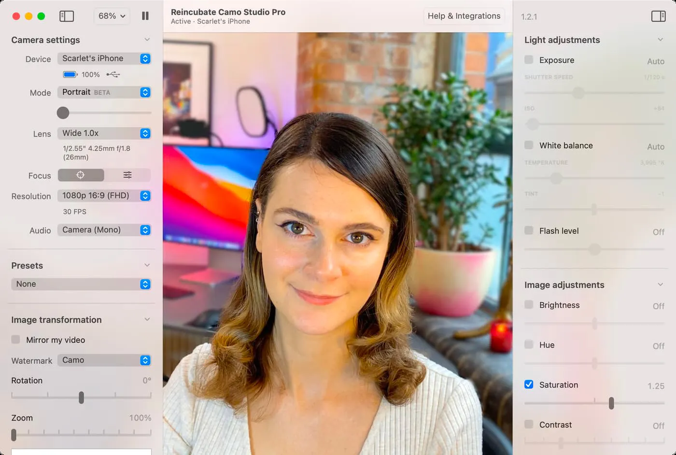Click the battery indicator for Scarlet's iPhone

pos(70,74)
